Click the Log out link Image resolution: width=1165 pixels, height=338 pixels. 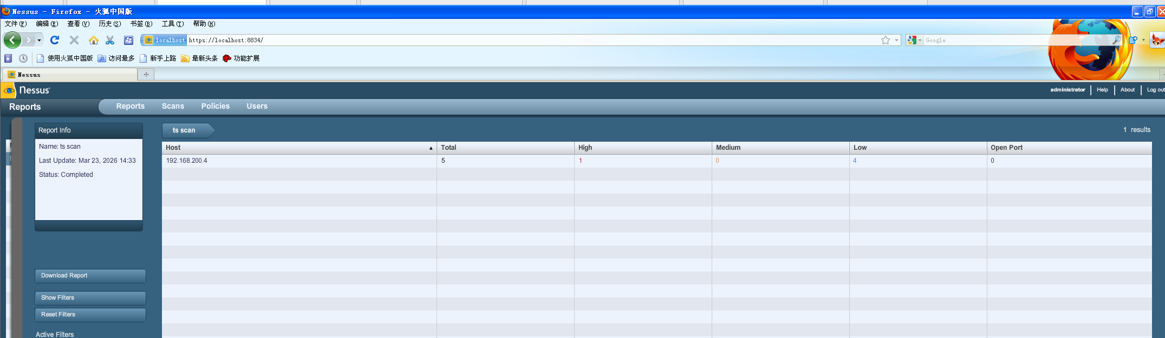(1155, 90)
